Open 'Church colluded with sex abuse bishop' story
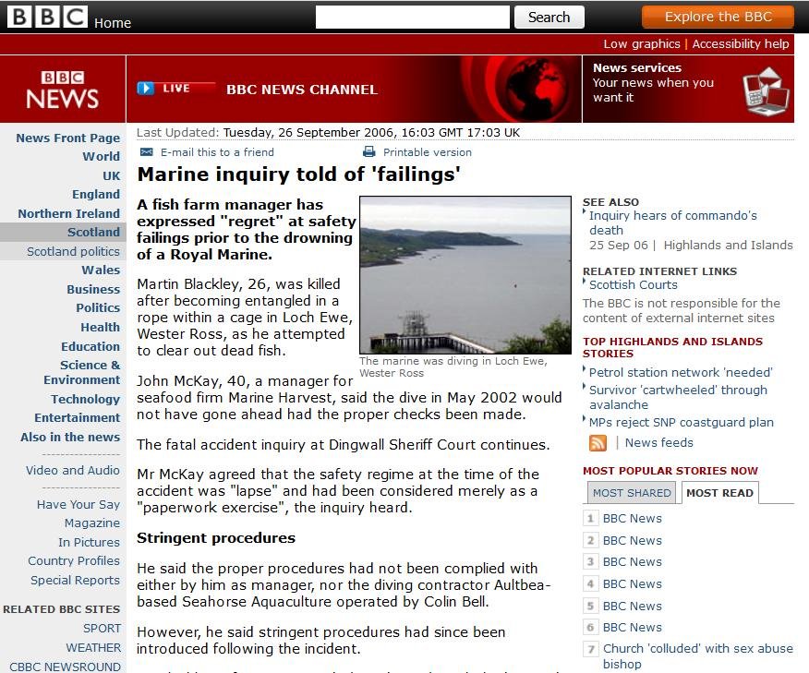The width and height of the screenshot is (809, 673). [697, 655]
